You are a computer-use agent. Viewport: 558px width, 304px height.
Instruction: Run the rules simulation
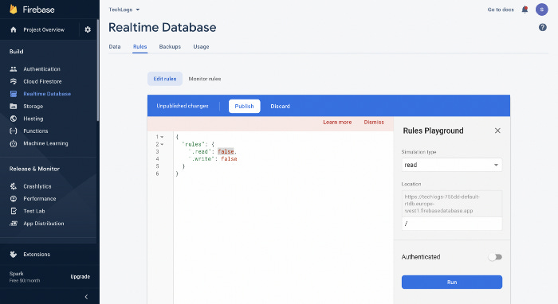tap(452, 282)
